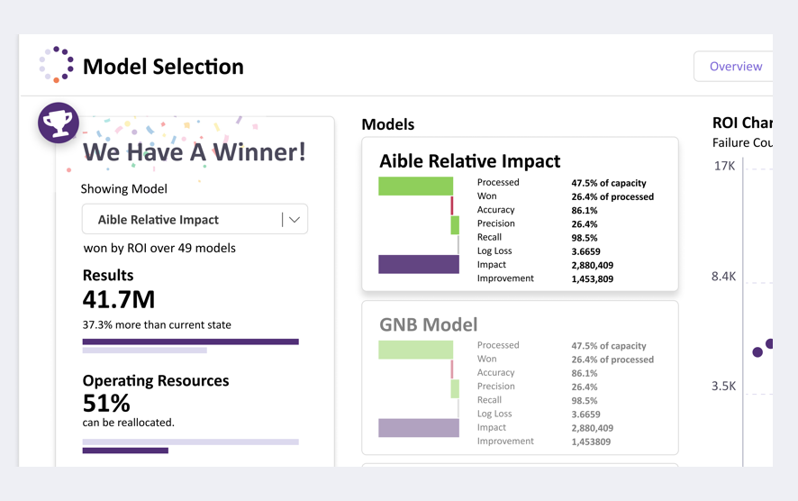Switch to the Overview tab
The image size is (798, 501).
tap(735, 66)
